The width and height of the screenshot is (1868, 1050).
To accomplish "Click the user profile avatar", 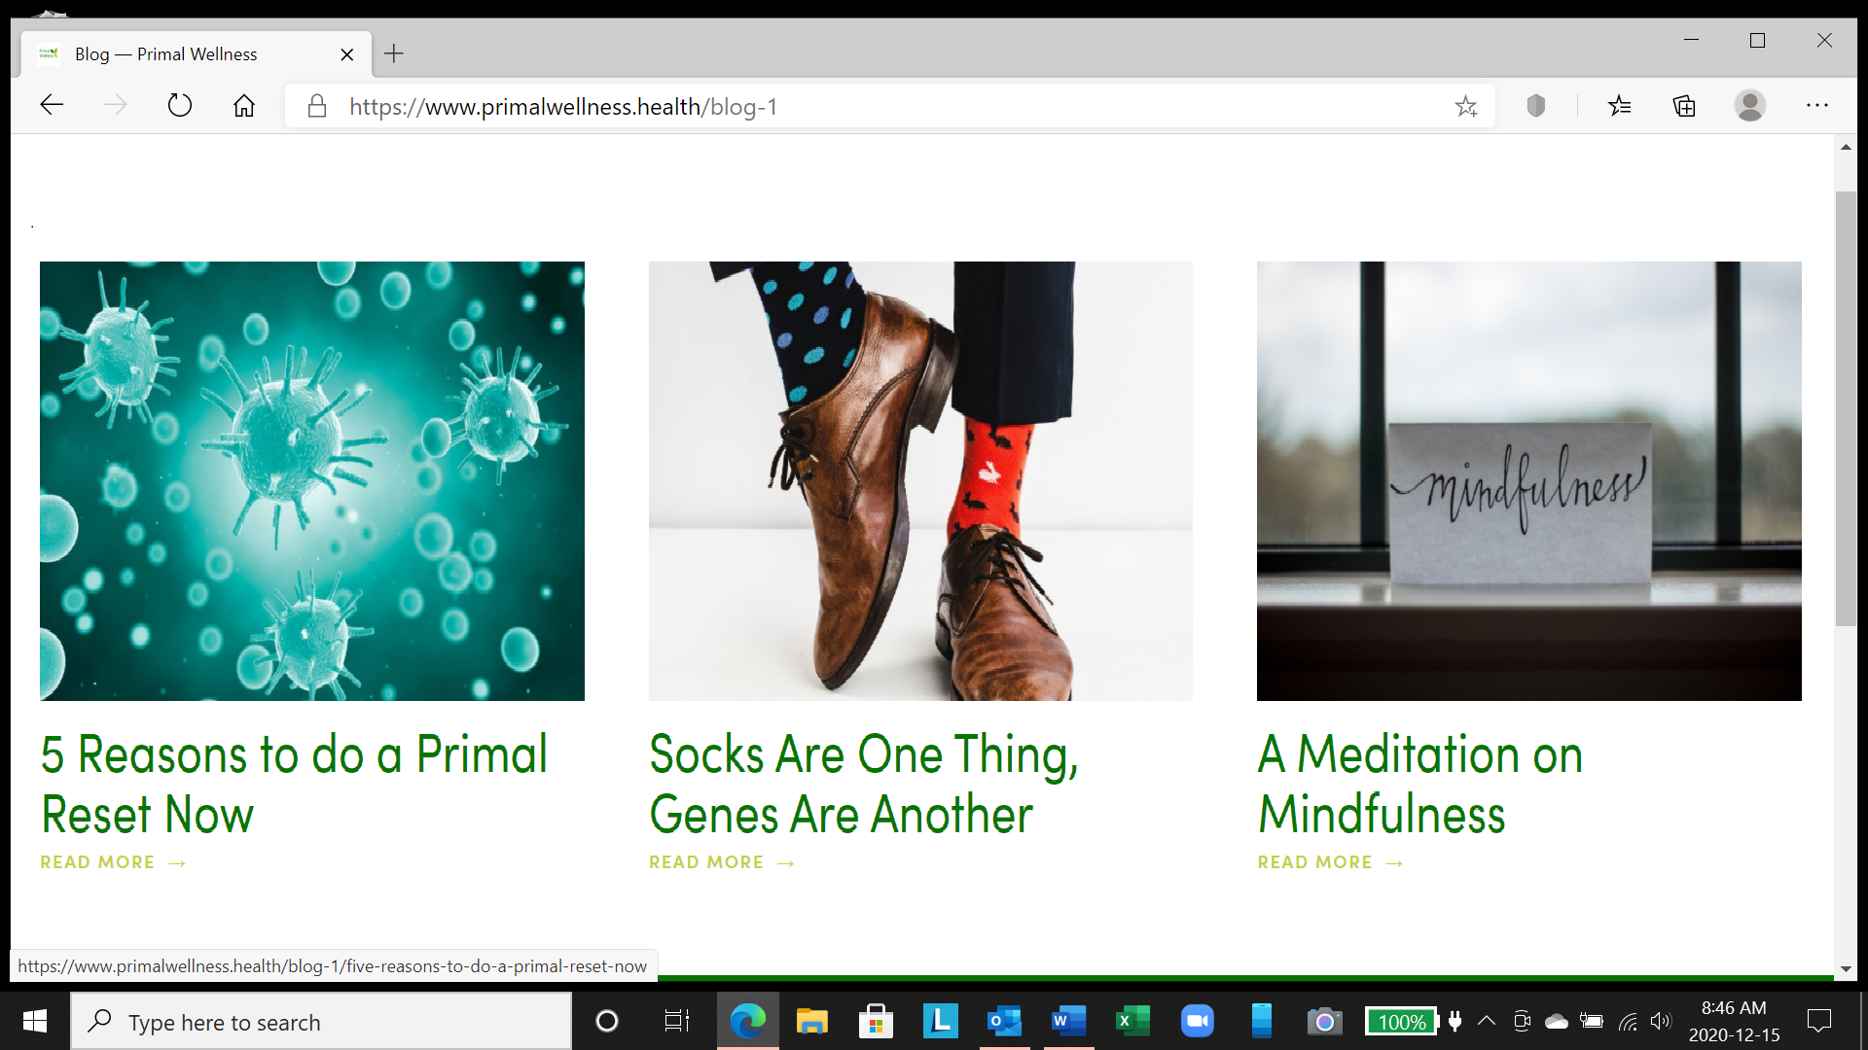I will [1749, 105].
